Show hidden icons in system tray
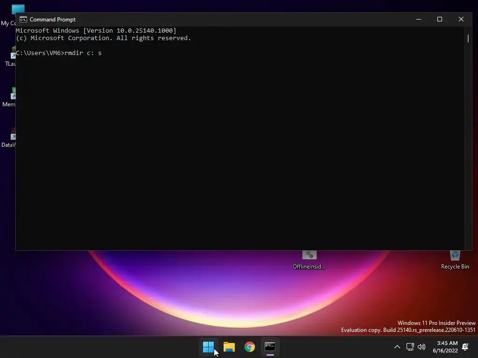Screen dimensions: 478x358 [397, 347]
